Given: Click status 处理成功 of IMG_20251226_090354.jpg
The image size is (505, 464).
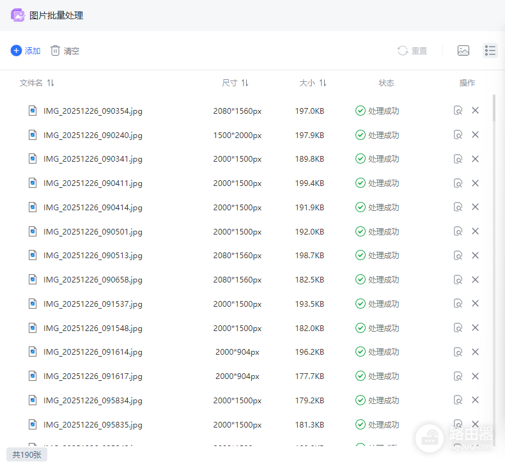Looking at the screenshot, I should (x=377, y=111).
